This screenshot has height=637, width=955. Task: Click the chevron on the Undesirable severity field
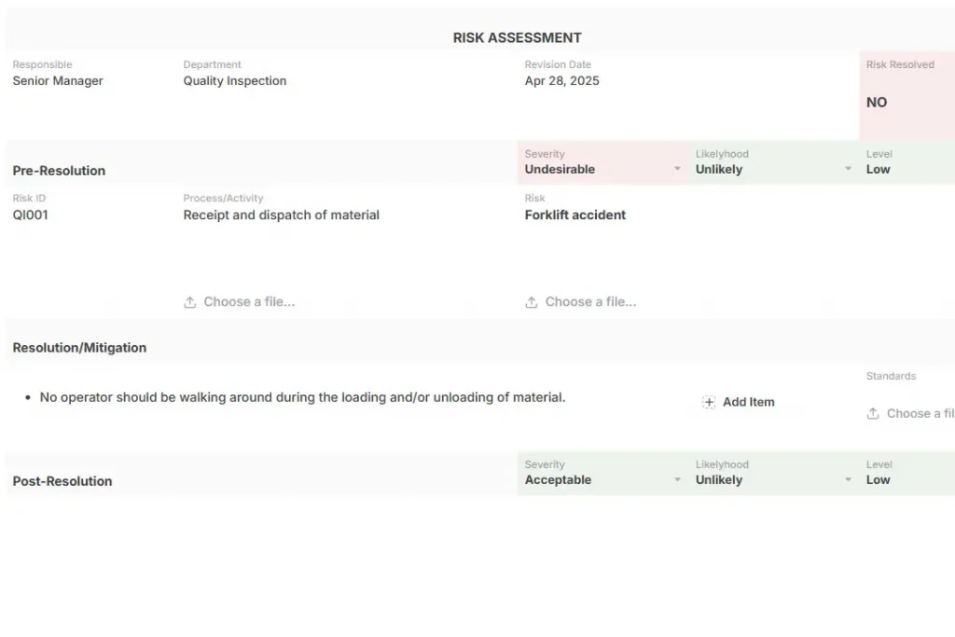(677, 170)
